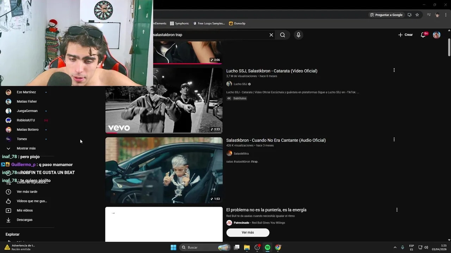
Task: Open Lucho SSJ channel name
Action: click(240, 84)
